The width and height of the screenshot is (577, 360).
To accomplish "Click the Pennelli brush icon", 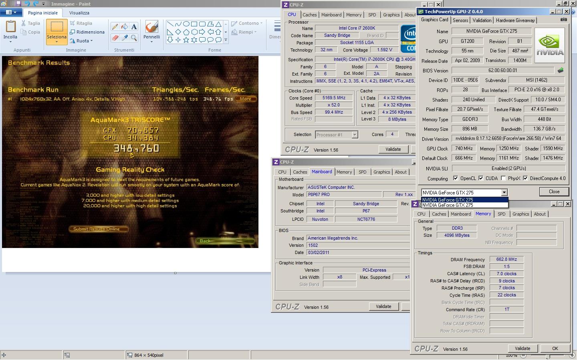I will click(x=151, y=27).
